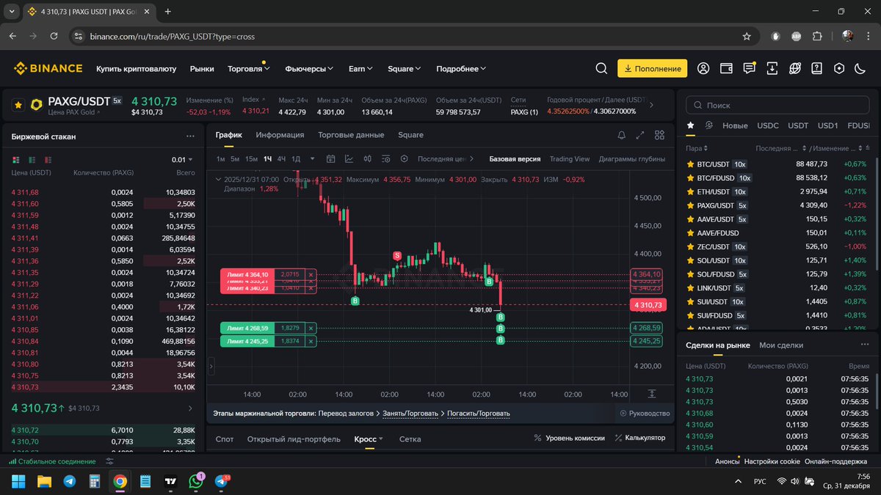Expand chart to fullscreen with arrows icon

[639, 135]
